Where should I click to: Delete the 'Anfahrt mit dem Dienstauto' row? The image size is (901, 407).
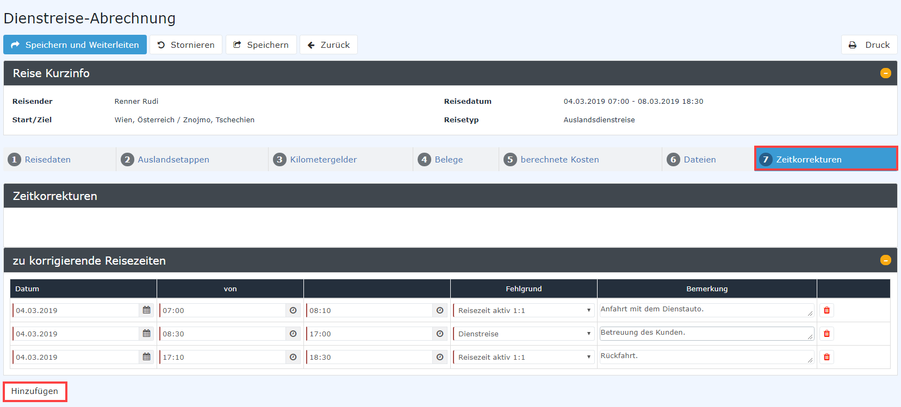coord(827,310)
